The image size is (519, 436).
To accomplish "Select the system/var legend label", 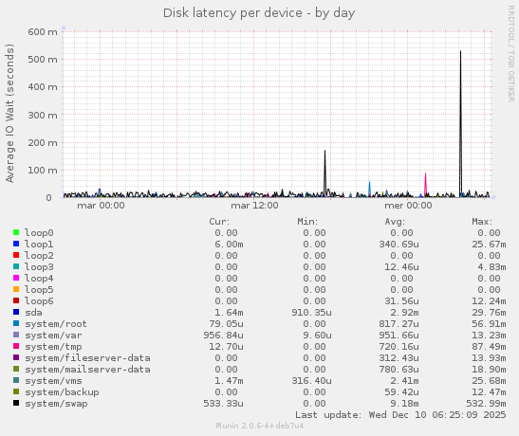I will pyautogui.click(x=53, y=336).
